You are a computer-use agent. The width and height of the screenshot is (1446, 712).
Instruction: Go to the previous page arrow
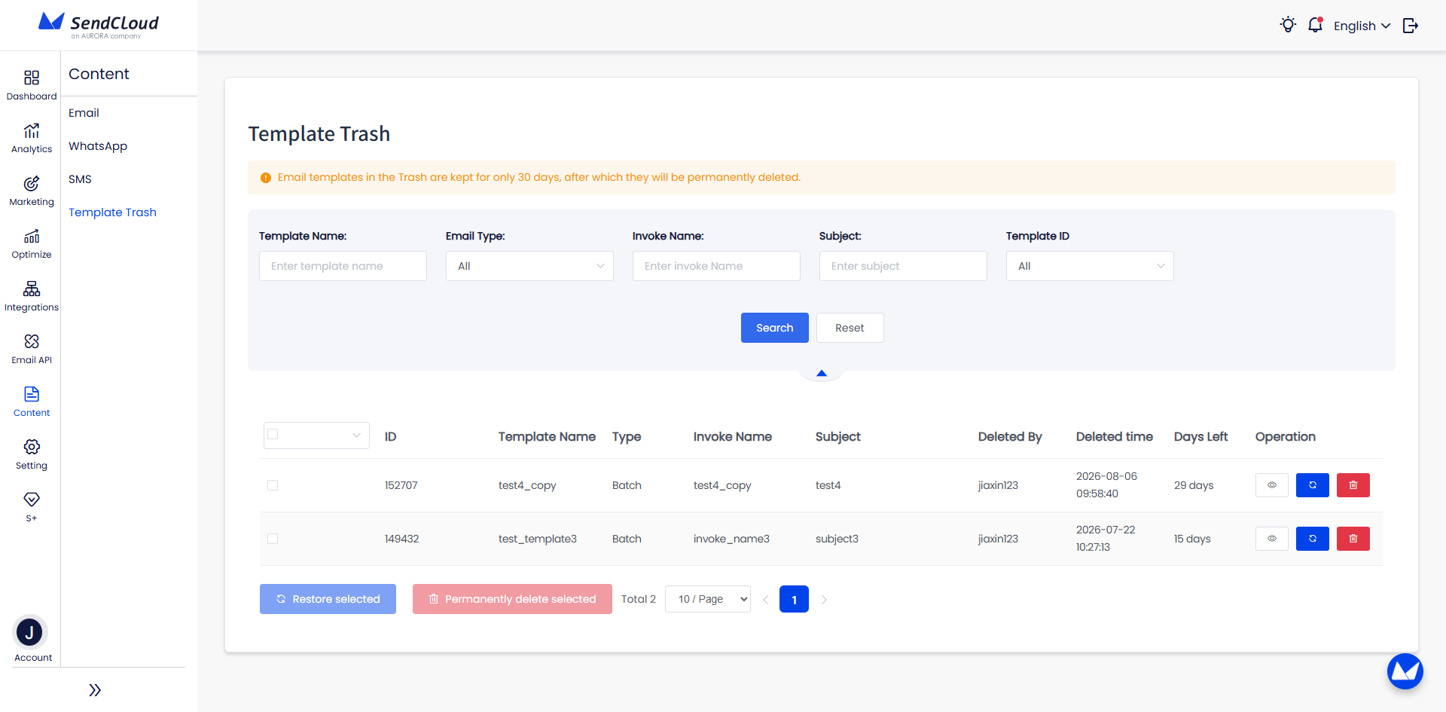tap(765, 600)
